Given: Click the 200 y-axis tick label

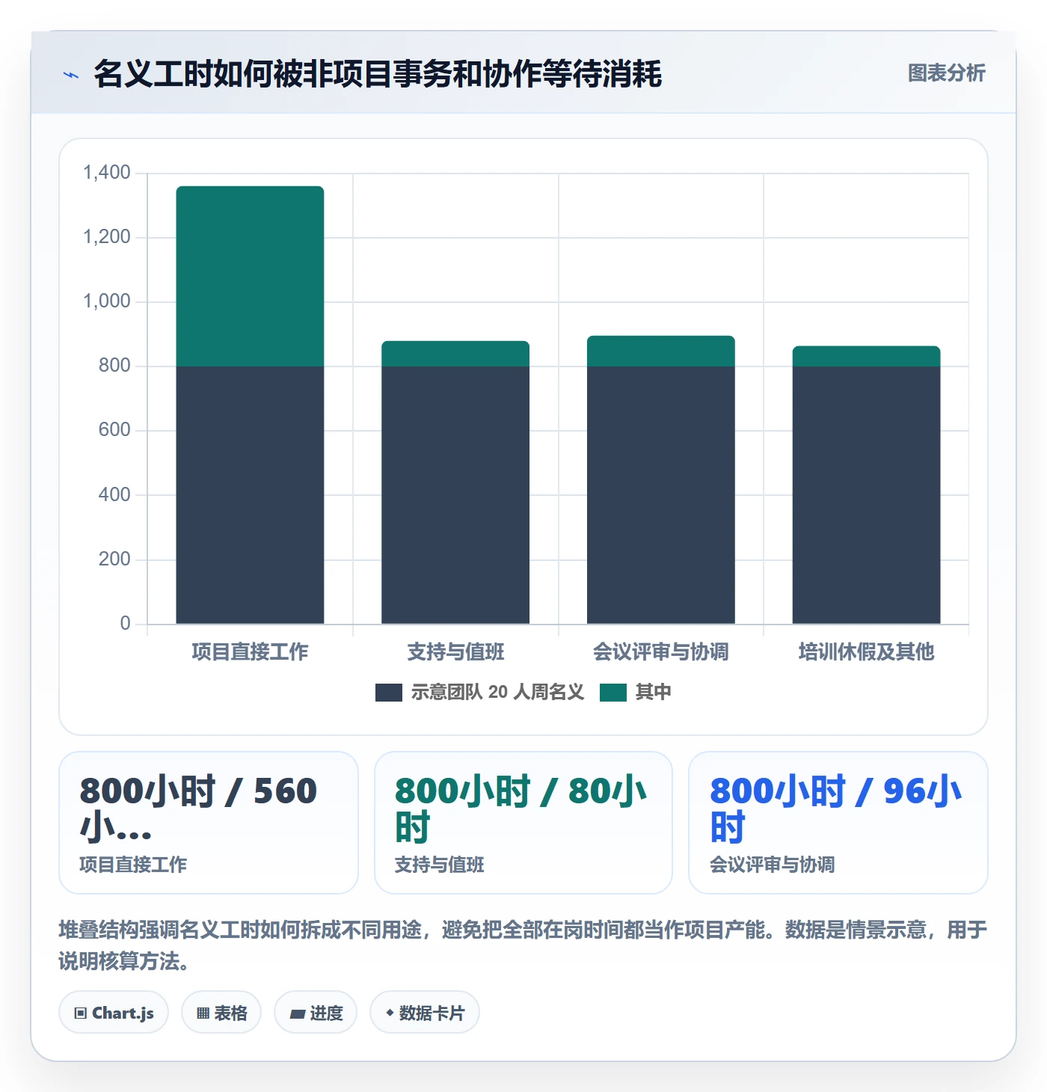Looking at the screenshot, I should [114, 559].
